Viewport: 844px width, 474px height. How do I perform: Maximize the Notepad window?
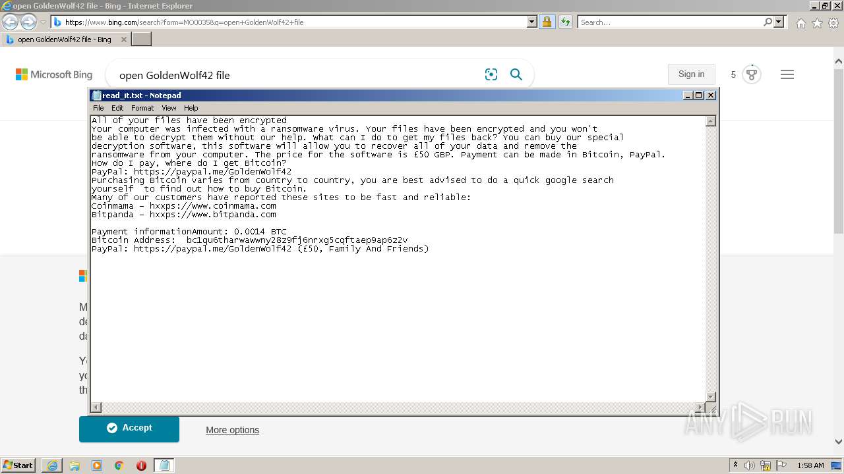pos(699,95)
